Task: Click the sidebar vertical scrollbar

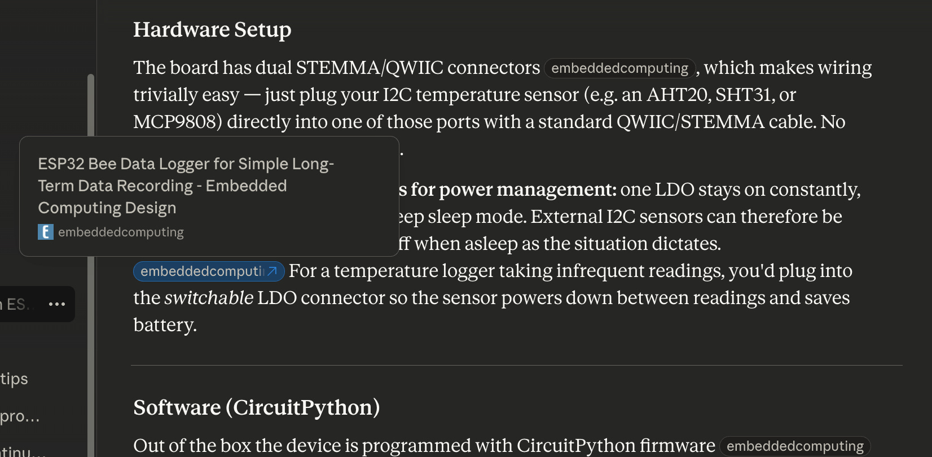Action: pos(91,265)
